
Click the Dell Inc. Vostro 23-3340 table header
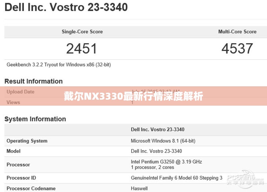(158, 130)
